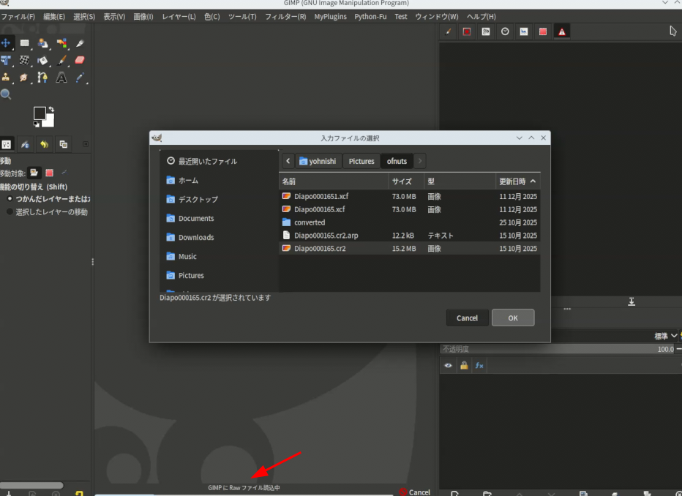Select the Text tool
Screen dimensions: 682x496
coord(61,78)
